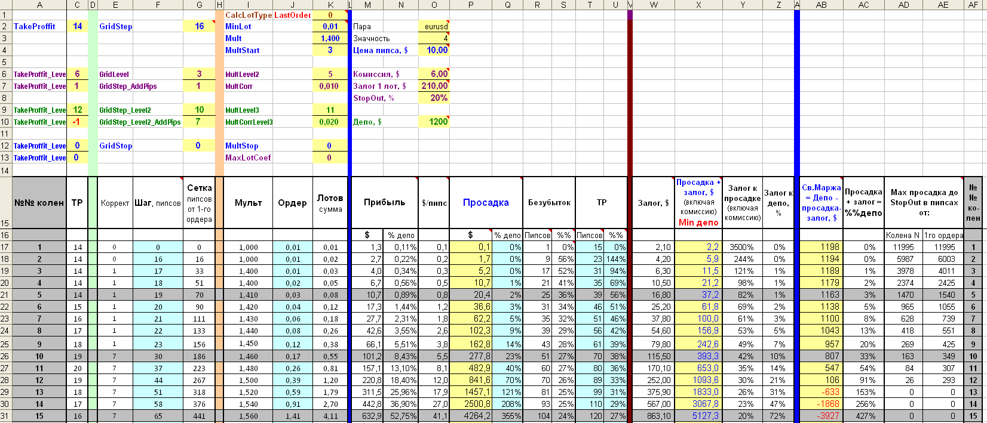The height and width of the screenshot is (423, 987).
Task: Click the yellow value cell beside GridStep label
Action: [x=200, y=27]
